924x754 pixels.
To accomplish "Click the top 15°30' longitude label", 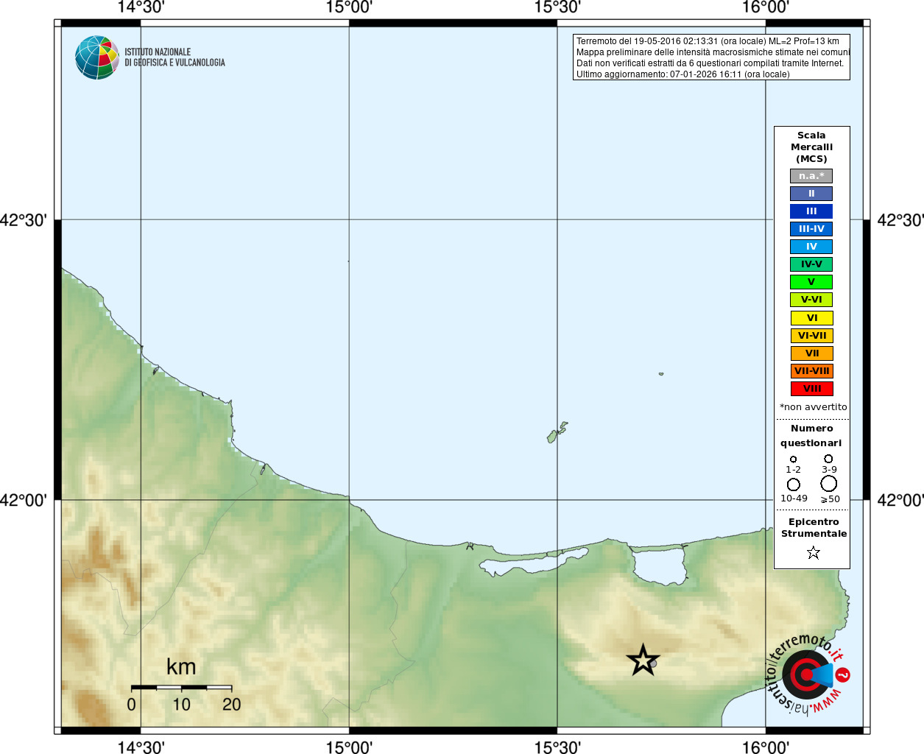I will (557, 7).
